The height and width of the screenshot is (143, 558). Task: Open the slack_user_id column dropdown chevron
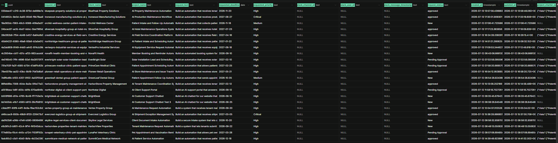click(x=379, y=5)
